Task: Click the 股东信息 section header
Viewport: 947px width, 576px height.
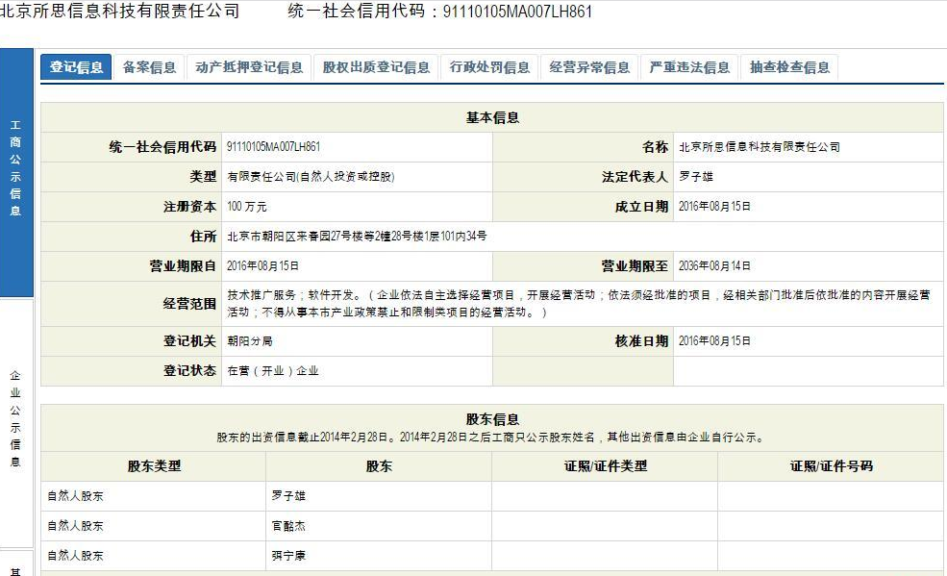Action: [492, 419]
